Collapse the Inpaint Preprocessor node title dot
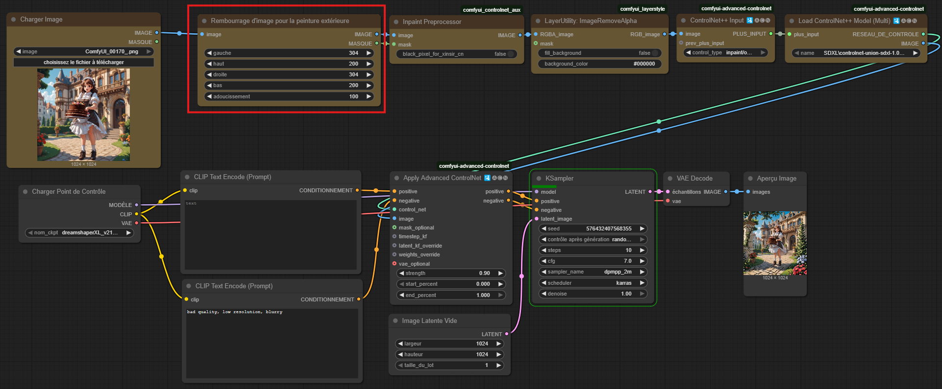The image size is (942, 389). pyautogui.click(x=396, y=22)
